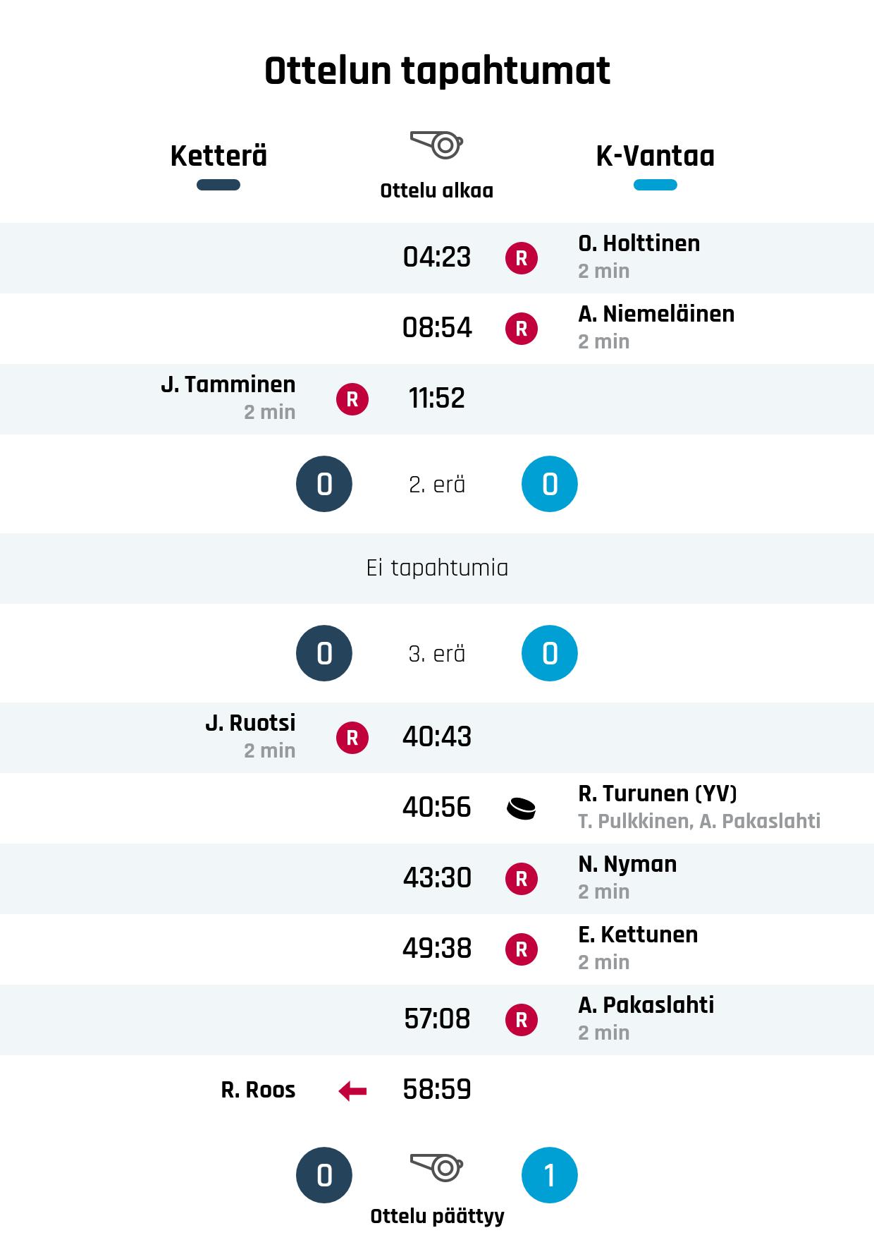
Task: Click the 3. erä period label
Action: click(436, 654)
